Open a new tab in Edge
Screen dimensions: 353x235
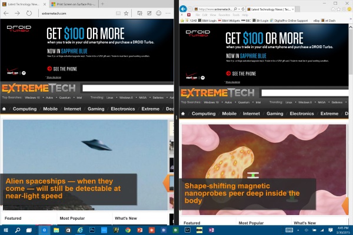(102, 4)
